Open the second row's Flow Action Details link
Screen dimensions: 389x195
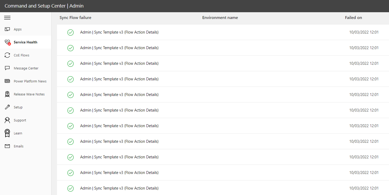coord(119,48)
